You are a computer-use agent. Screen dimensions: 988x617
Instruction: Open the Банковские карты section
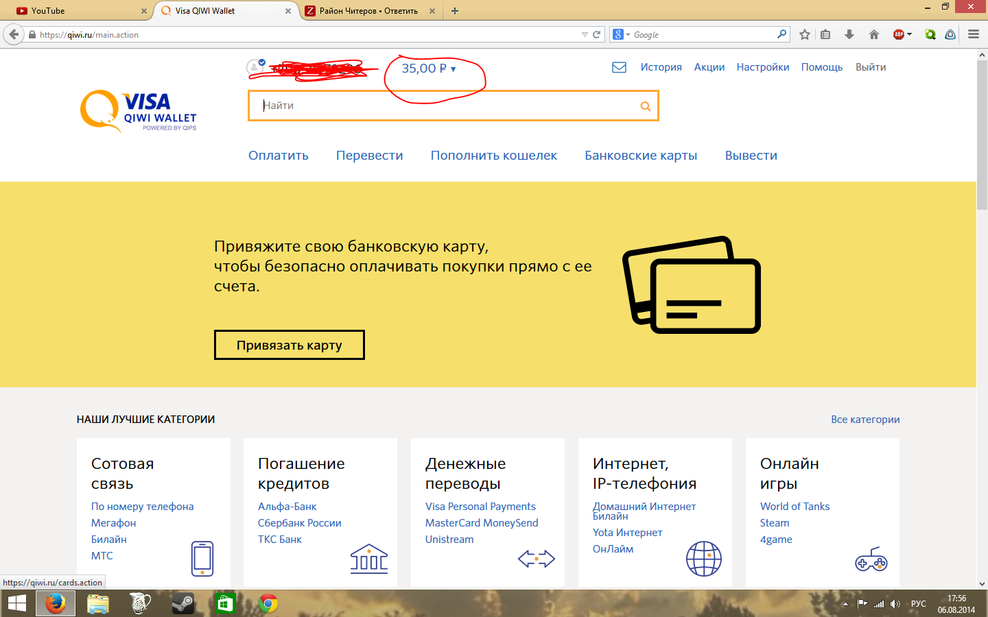tap(641, 156)
